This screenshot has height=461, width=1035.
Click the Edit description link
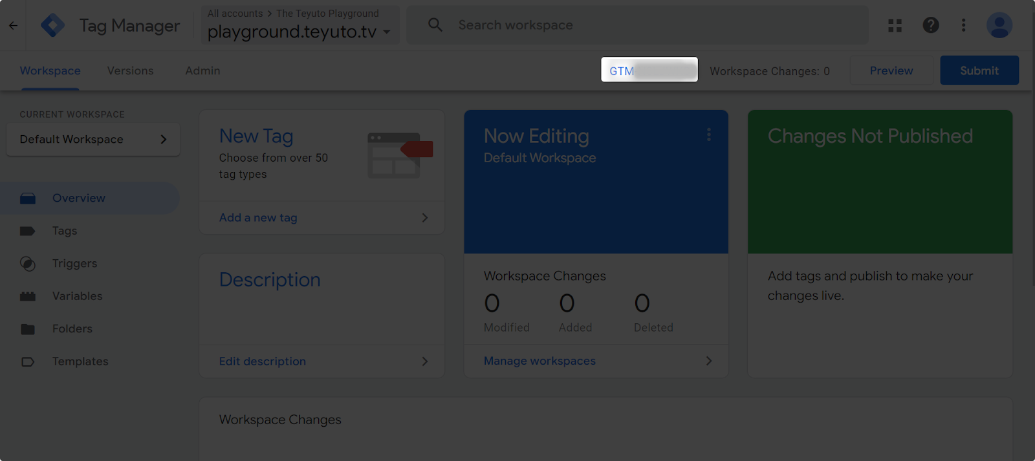(262, 361)
